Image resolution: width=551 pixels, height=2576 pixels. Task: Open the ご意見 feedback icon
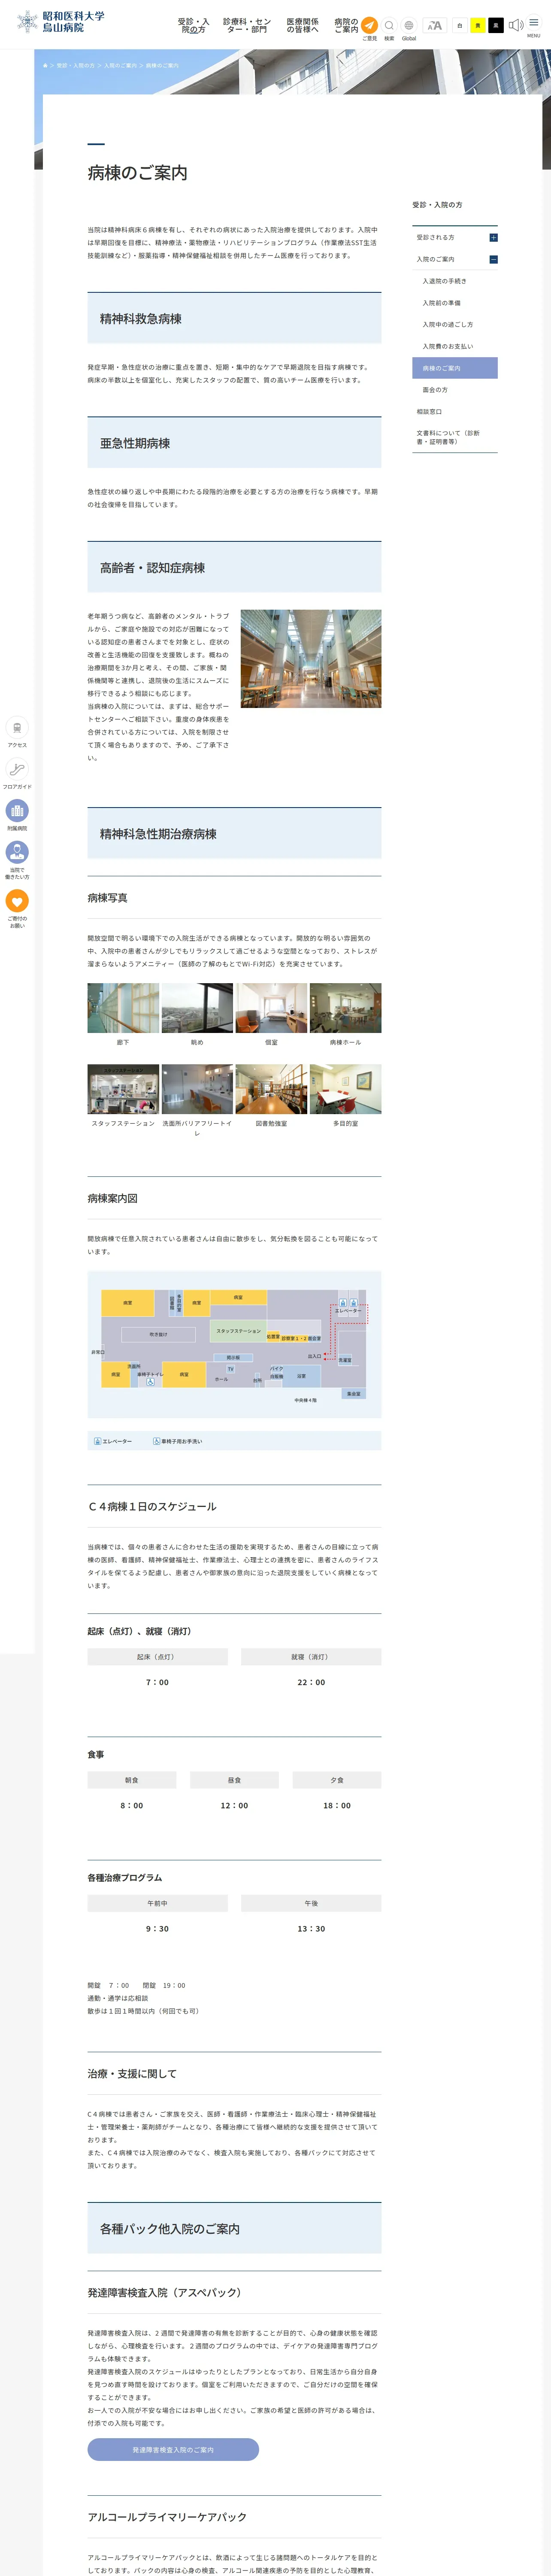(x=369, y=25)
